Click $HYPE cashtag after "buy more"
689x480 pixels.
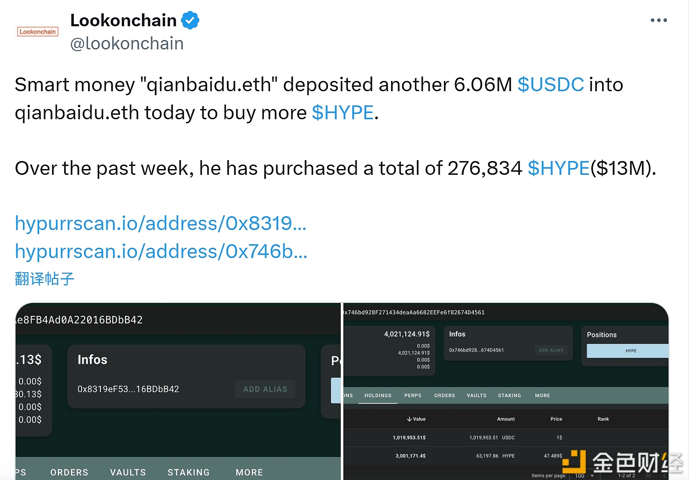pos(342,113)
